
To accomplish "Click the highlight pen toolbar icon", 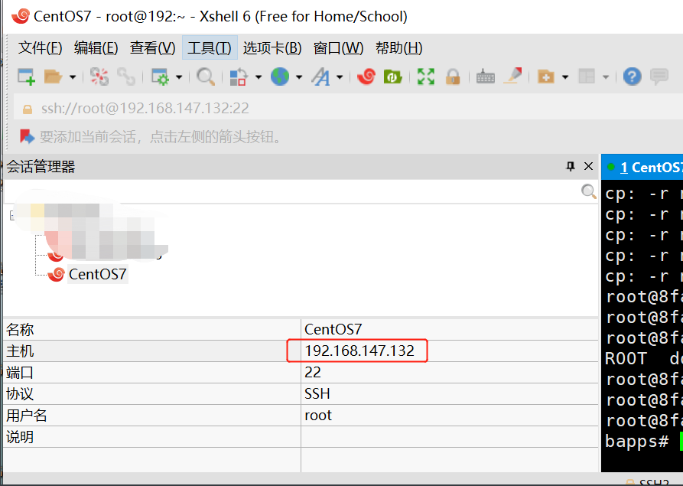I will (513, 76).
